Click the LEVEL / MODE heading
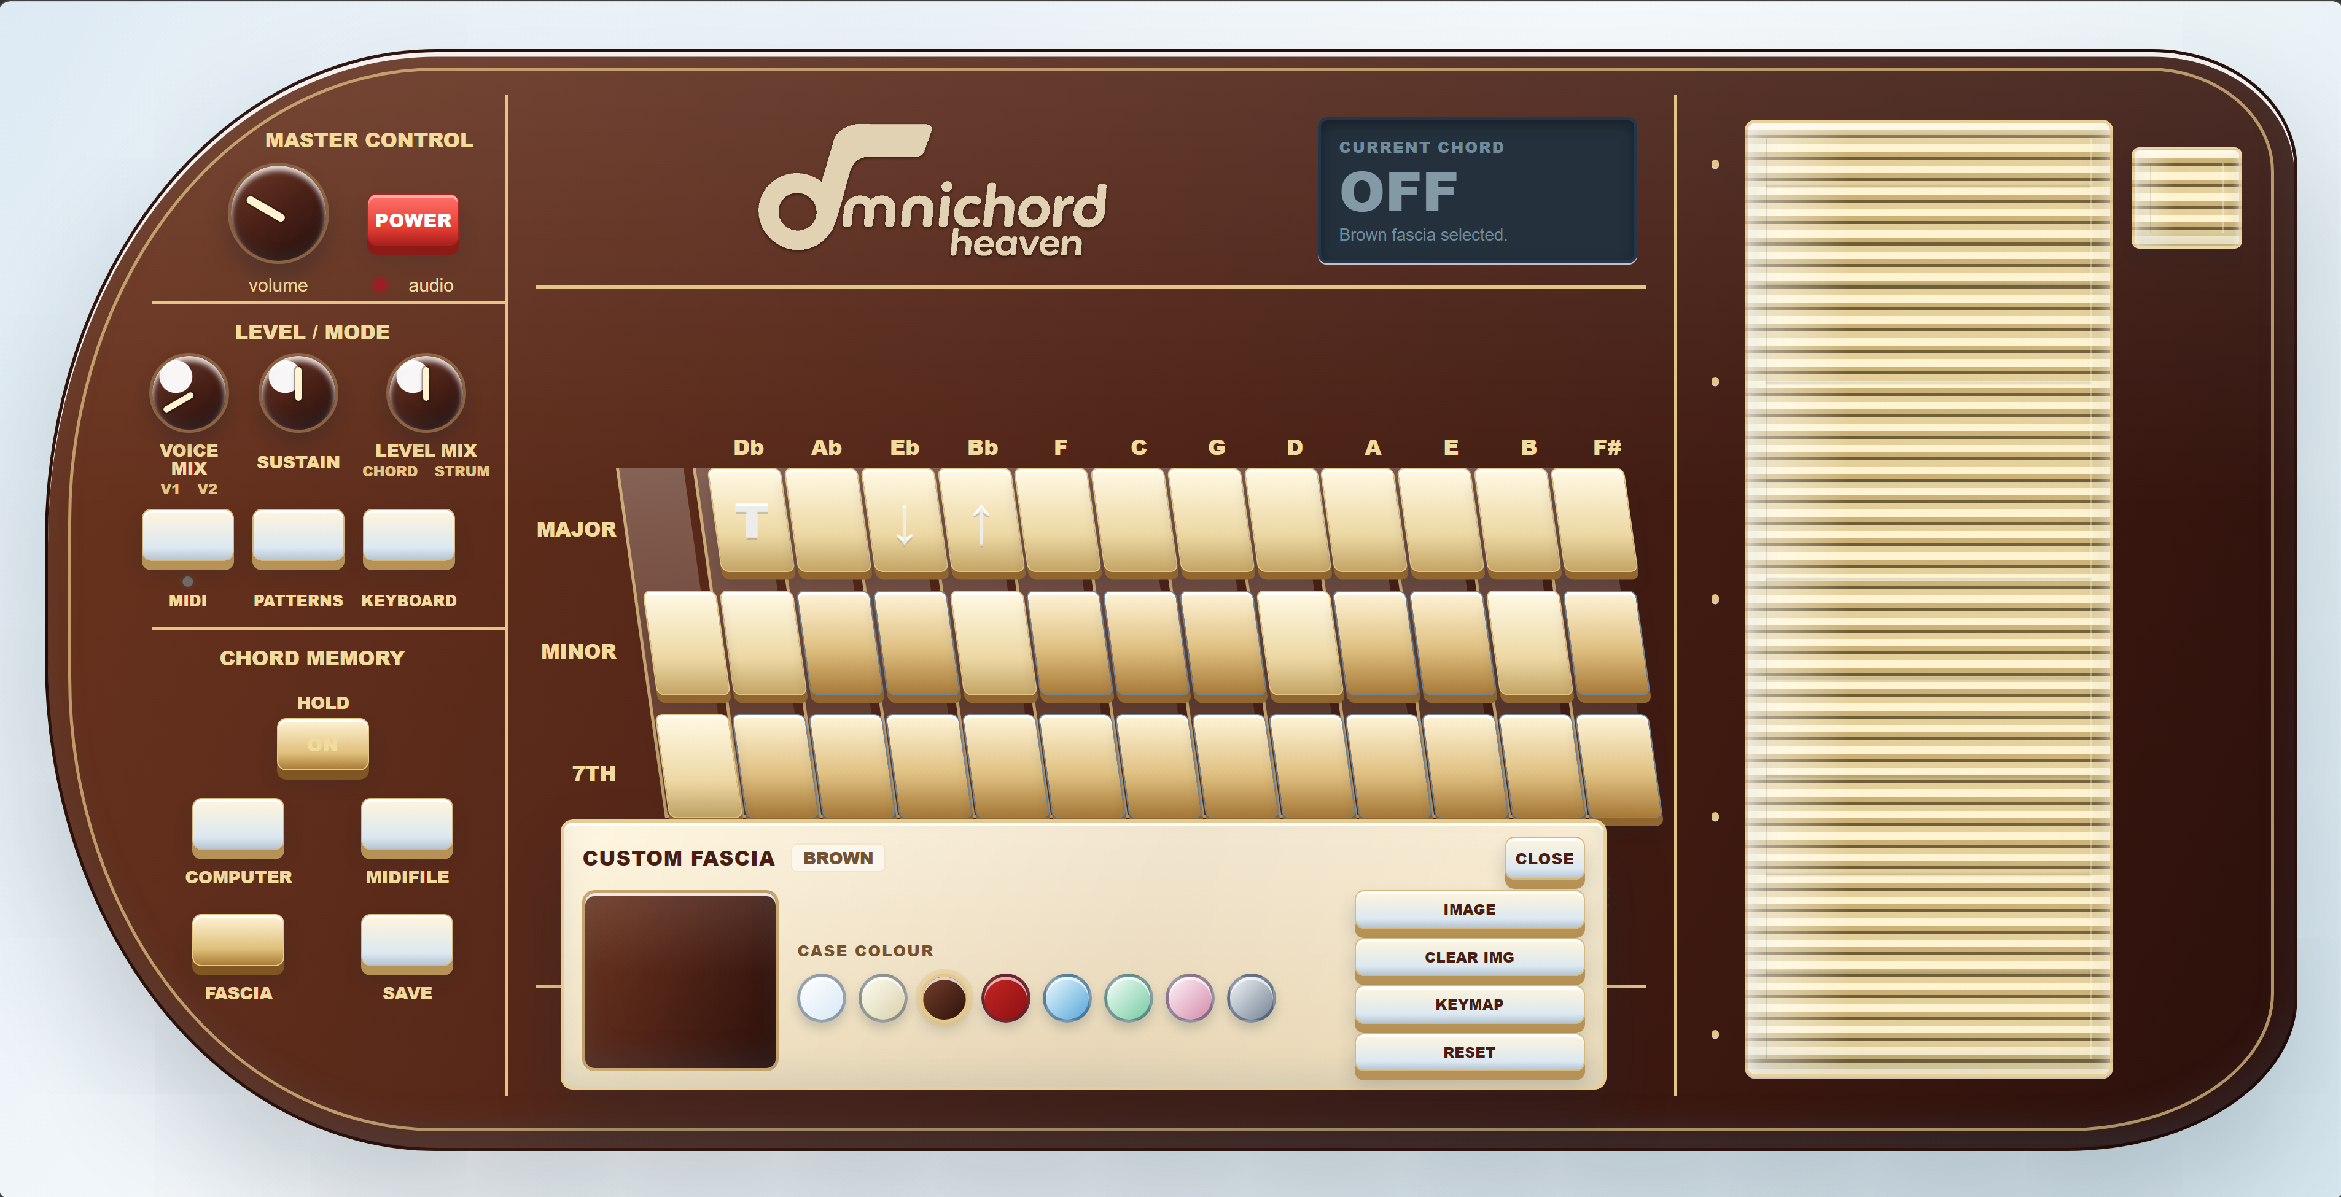 (x=312, y=333)
